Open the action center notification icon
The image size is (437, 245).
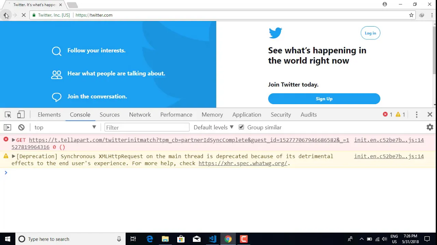427,239
